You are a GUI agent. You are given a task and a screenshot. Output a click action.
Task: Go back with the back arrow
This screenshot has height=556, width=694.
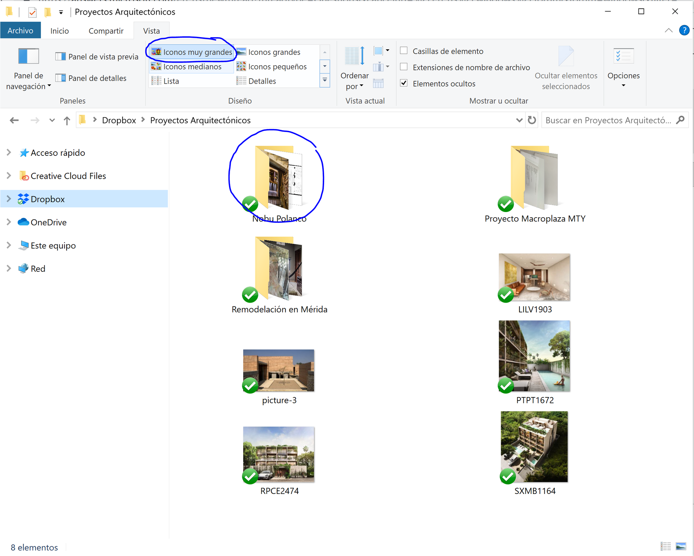pyautogui.click(x=14, y=120)
